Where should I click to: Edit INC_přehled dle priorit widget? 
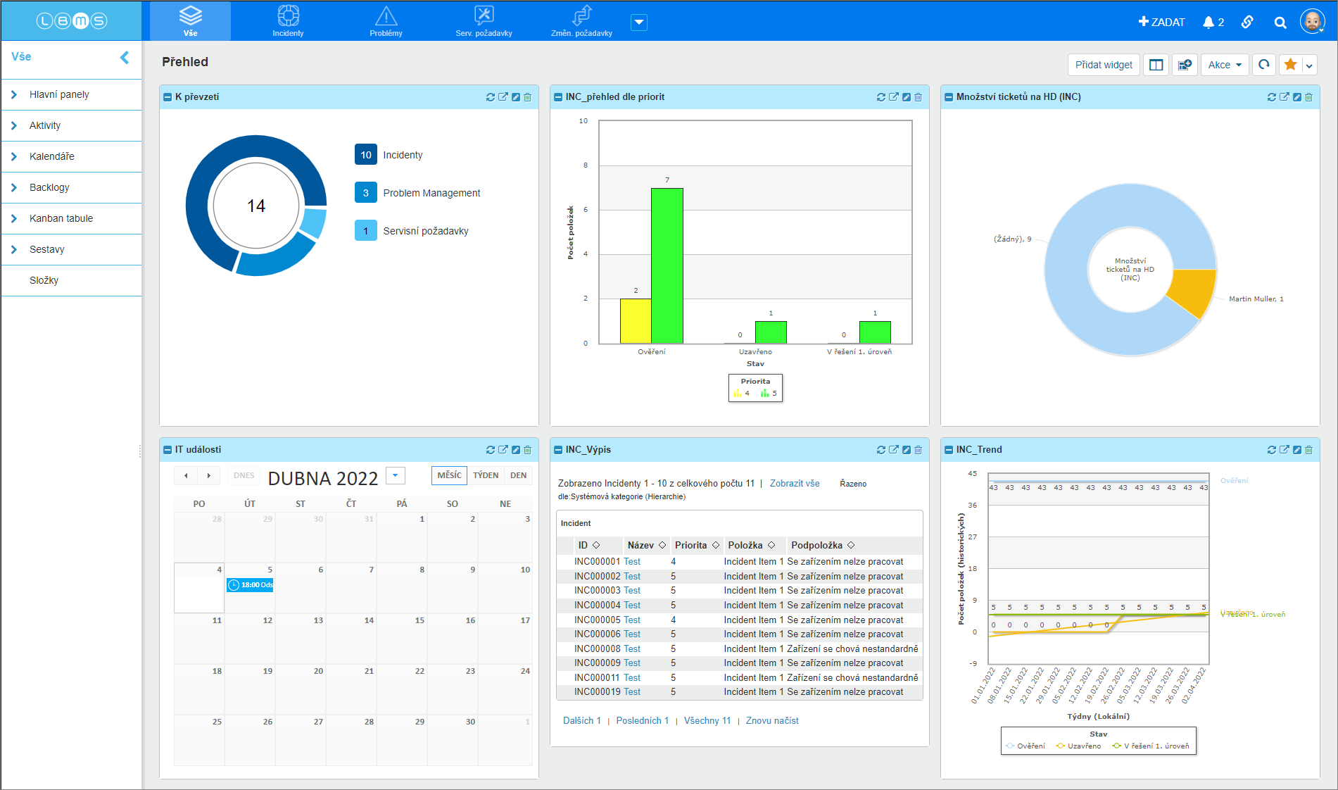click(907, 97)
